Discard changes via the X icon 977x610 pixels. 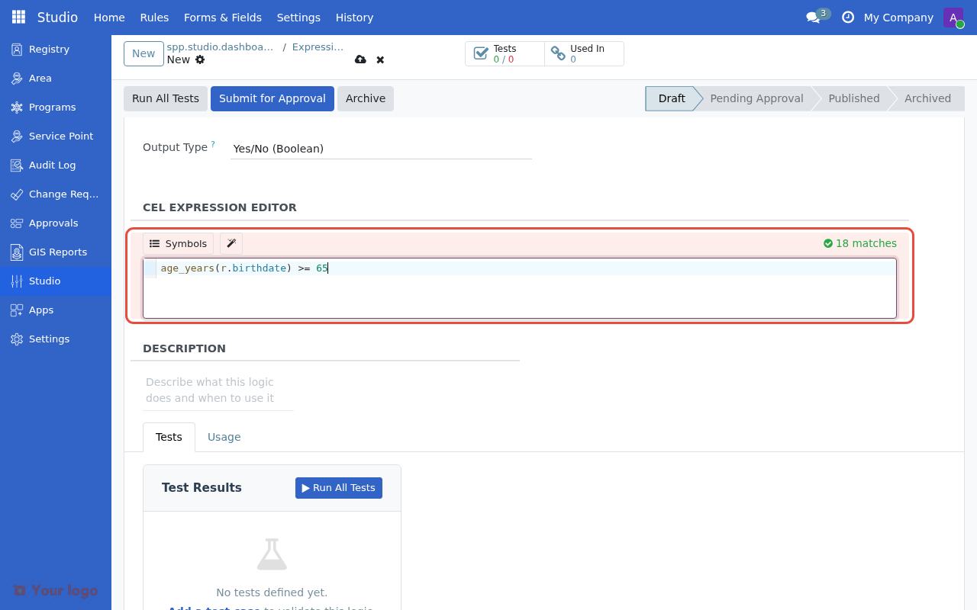[379, 59]
